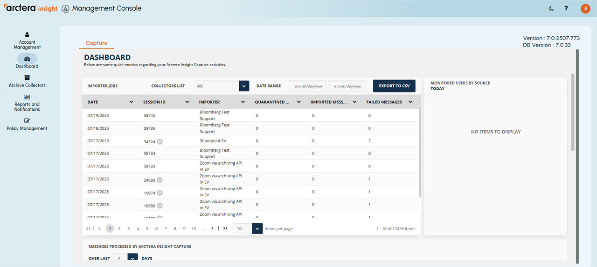Screen dimensions: 597x267
Task: Go to page 5
Action: [x=147, y=228]
